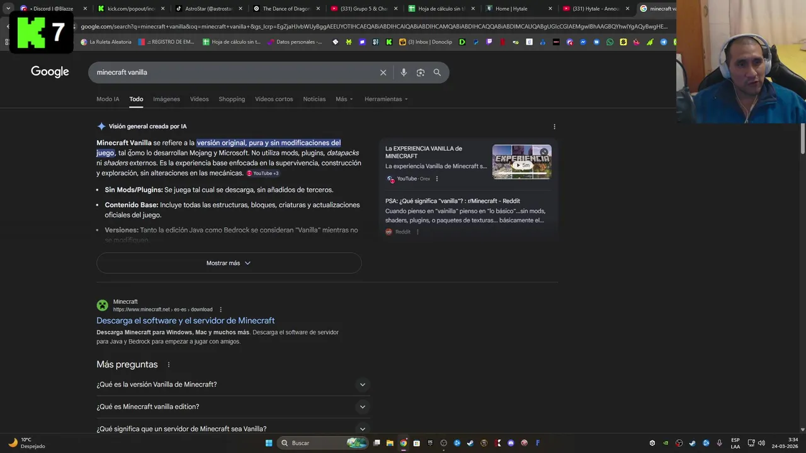Open the weather widget showing 10°C Despejado
The height and width of the screenshot is (453, 806).
pyautogui.click(x=26, y=443)
